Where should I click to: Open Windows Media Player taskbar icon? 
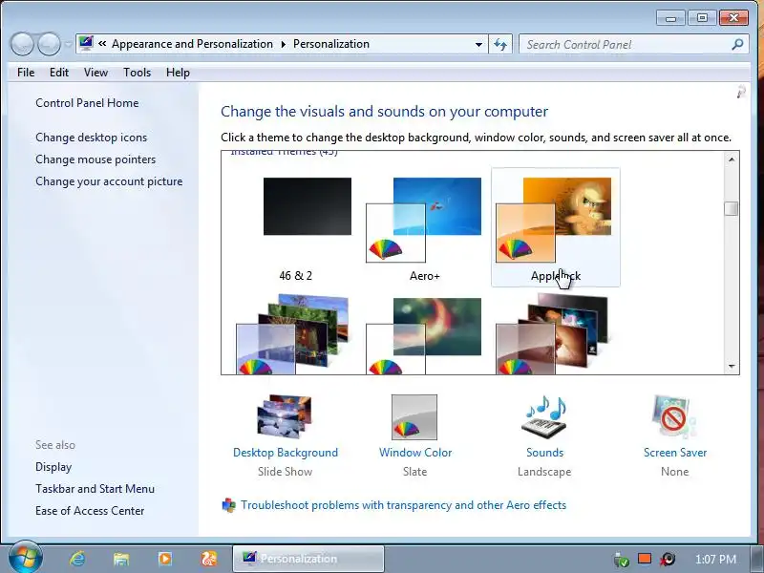tap(165, 559)
